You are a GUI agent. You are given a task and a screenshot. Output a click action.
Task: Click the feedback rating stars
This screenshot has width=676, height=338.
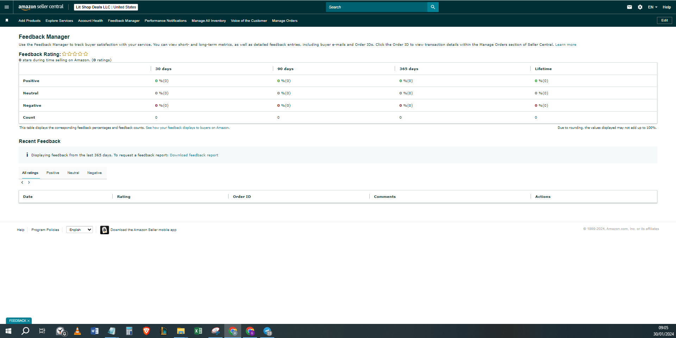tap(75, 54)
